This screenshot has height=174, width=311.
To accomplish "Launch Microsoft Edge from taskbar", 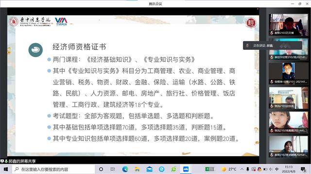I will click(x=125, y=169).
